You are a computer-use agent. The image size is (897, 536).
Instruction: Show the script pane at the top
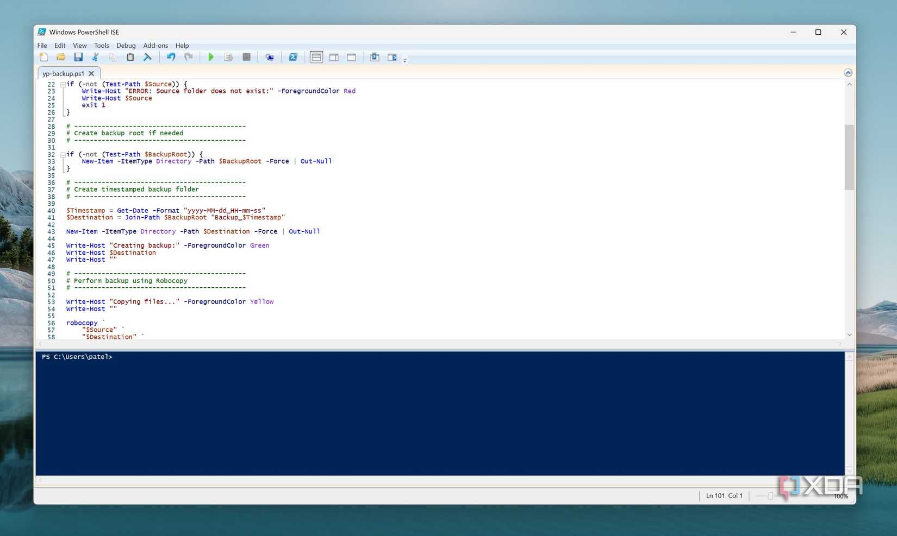click(316, 57)
